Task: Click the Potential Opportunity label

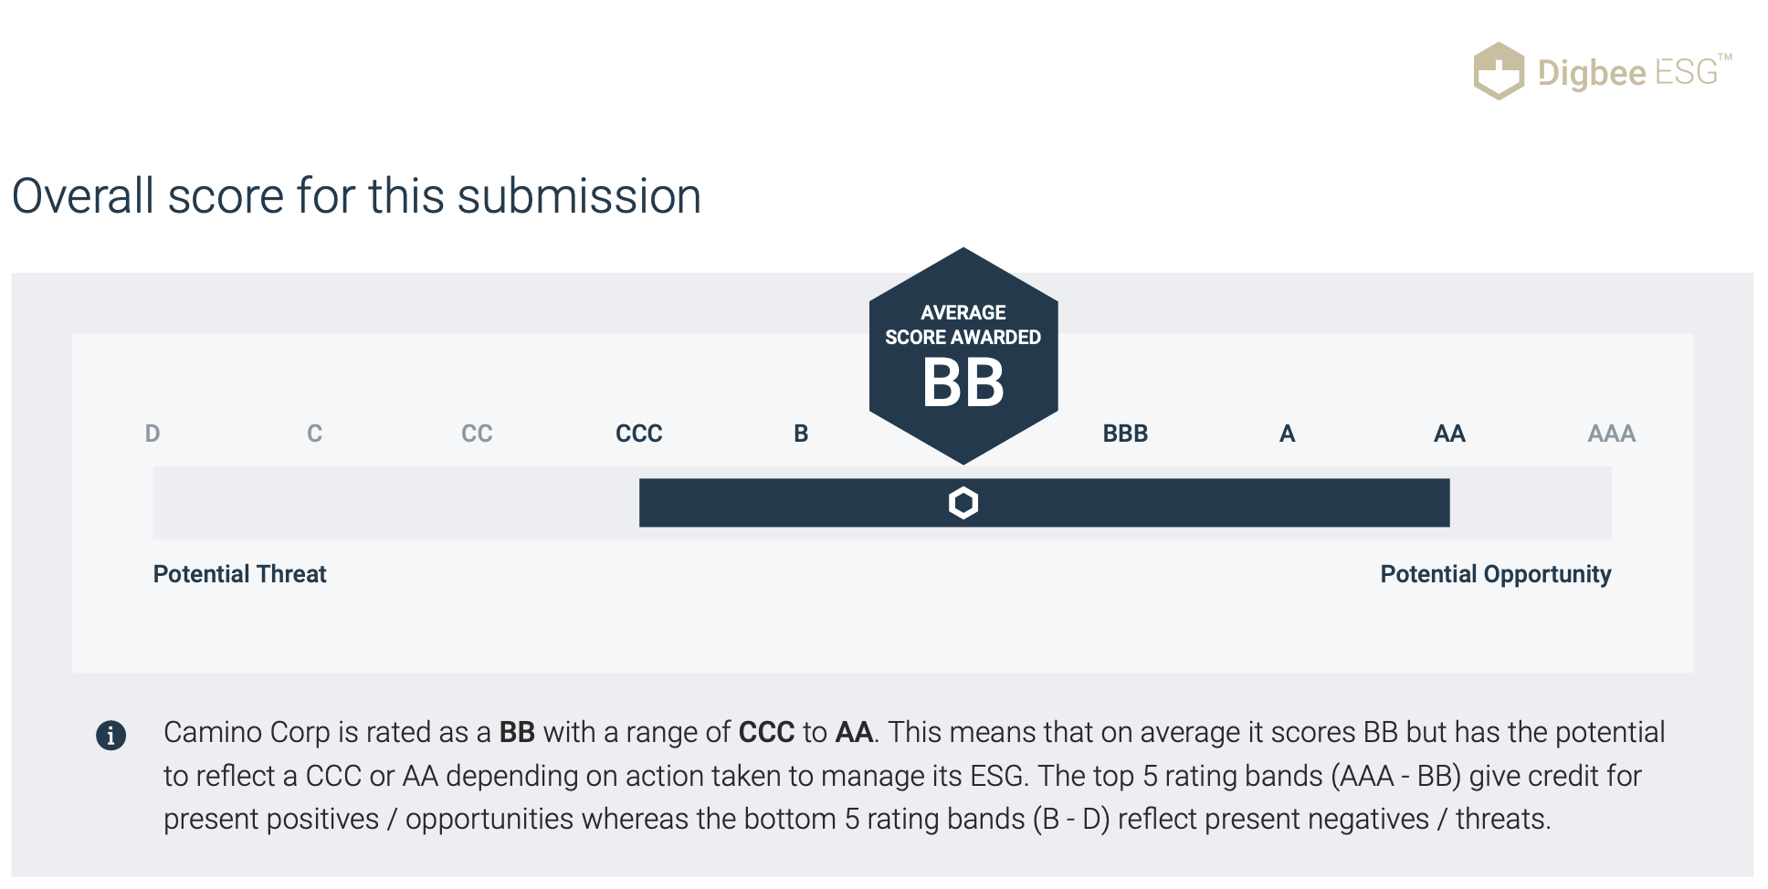Action: click(x=1496, y=574)
